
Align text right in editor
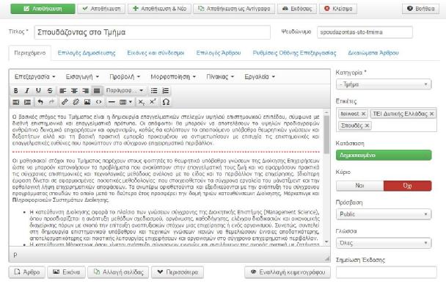85,90
